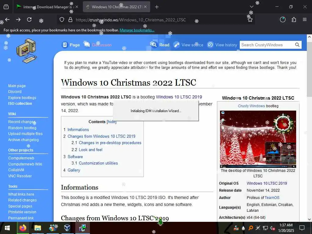The width and height of the screenshot is (312, 234).
Task: Open the Christmas desktop screenshot thumbnail
Action: [x=258, y=139]
